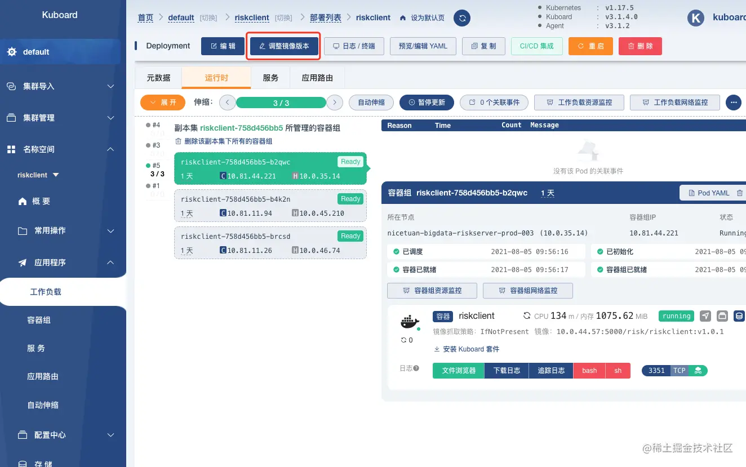This screenshot has height=467, width=746.
Task: Collapse the 名称空间 chevron arrow
Action: [110, 149]
